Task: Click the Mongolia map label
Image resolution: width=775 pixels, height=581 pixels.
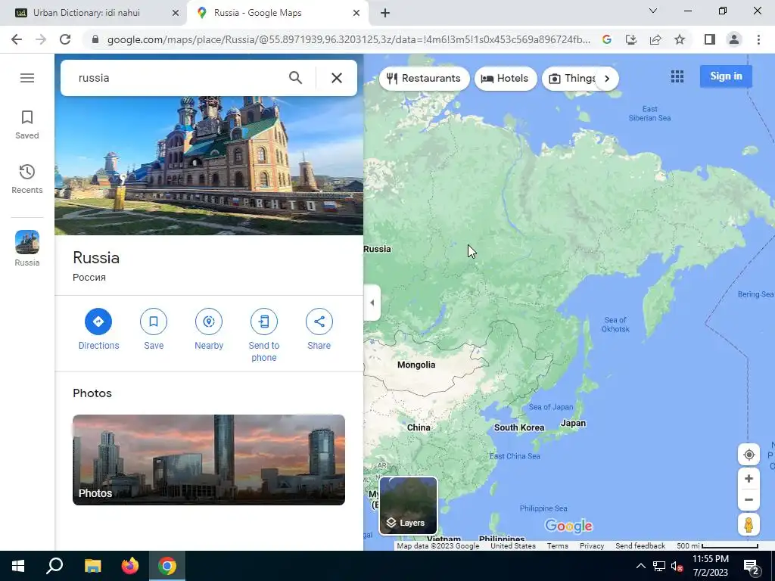Action: [416, 365]
